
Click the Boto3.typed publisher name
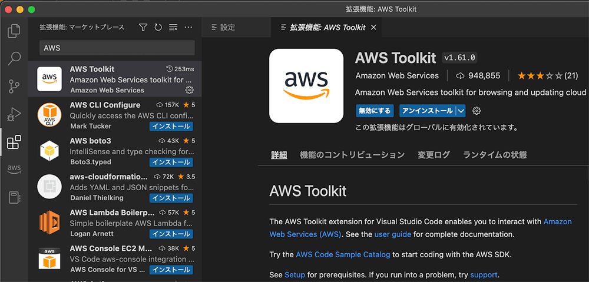[x=91, y=162]
